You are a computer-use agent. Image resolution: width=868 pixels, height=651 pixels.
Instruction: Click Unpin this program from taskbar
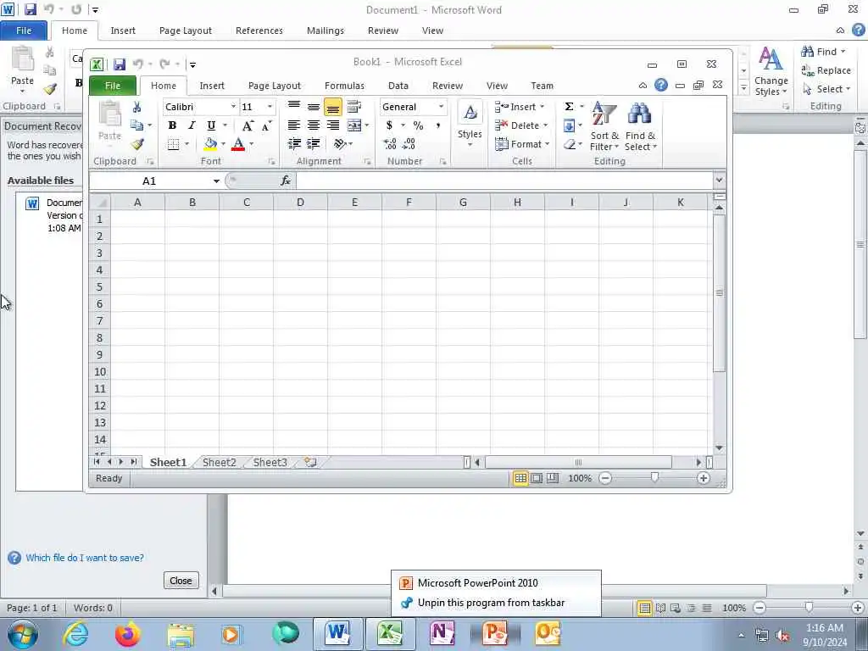[x=491, y=603]
